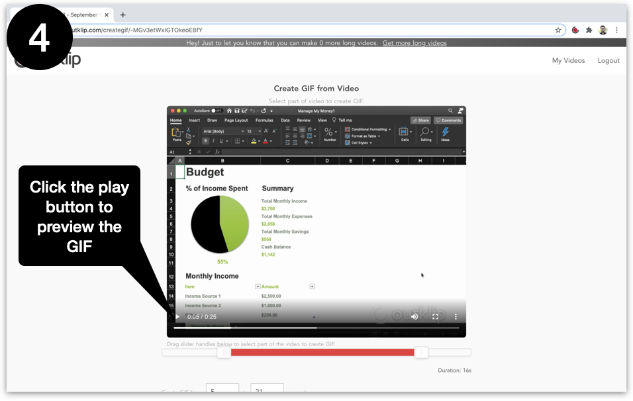Click the red recorder extension icon
This screenshot has width=633, height=401.
click(575, 30)
